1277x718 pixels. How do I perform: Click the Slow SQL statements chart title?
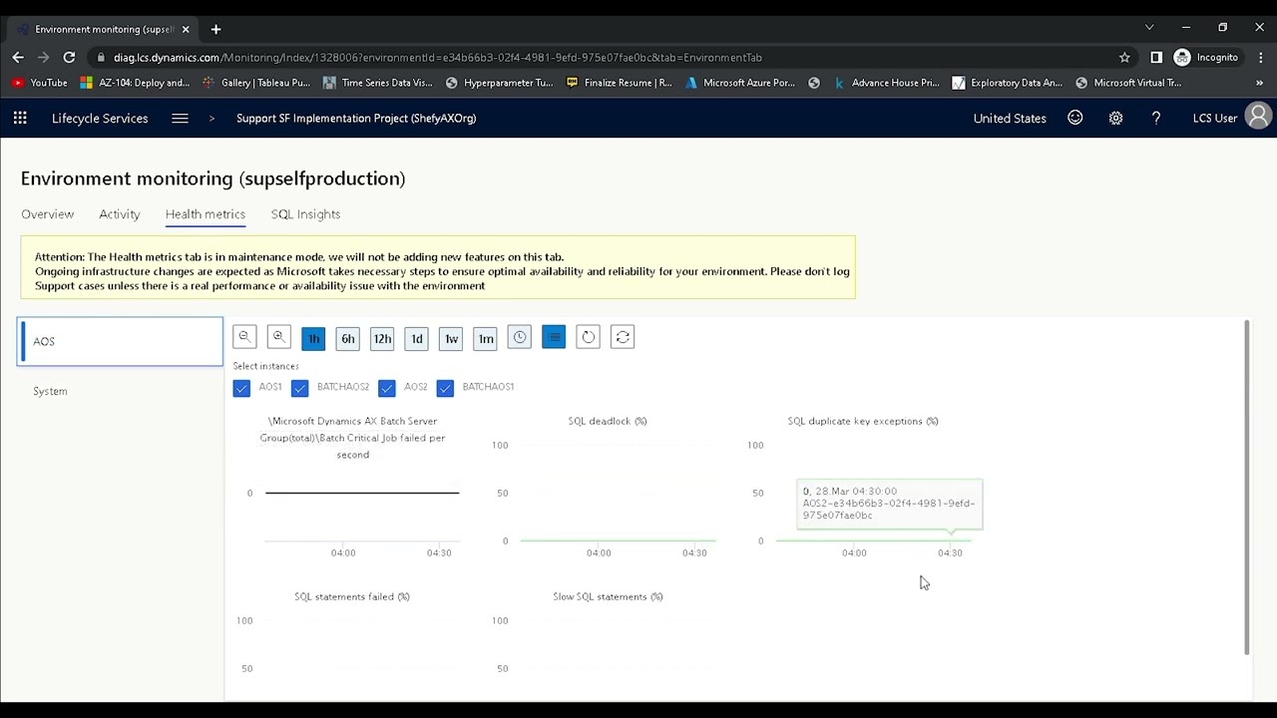608,596
